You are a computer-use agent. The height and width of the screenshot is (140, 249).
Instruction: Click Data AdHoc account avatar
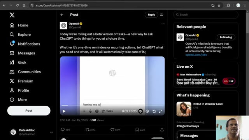click(13, 132)
